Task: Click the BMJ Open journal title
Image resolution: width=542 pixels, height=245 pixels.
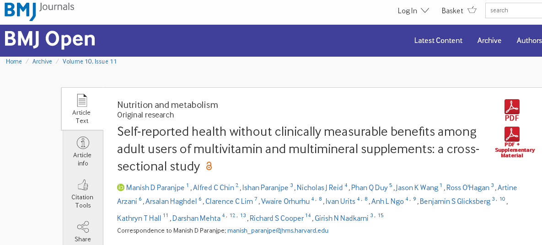Action: pos(50,39)
